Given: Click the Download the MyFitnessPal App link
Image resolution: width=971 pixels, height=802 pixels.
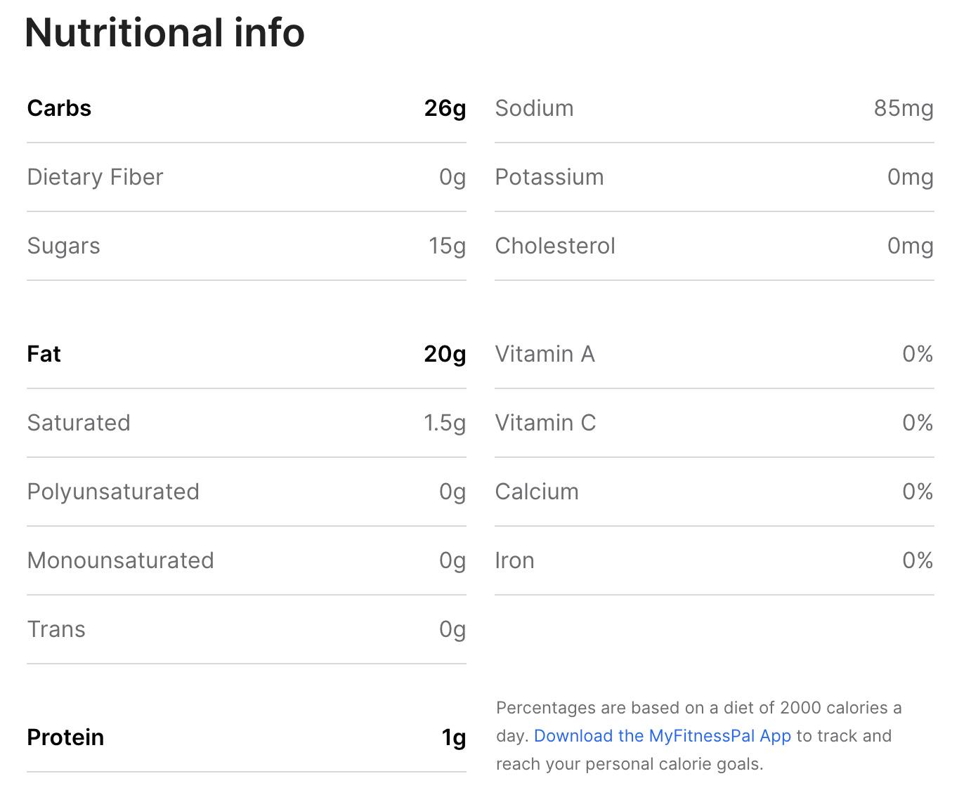Looking at the screenshot, I should coord(662,736).
